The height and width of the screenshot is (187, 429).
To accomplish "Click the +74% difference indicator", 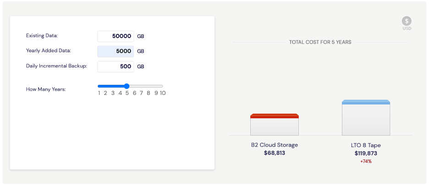I will point(366,161).
